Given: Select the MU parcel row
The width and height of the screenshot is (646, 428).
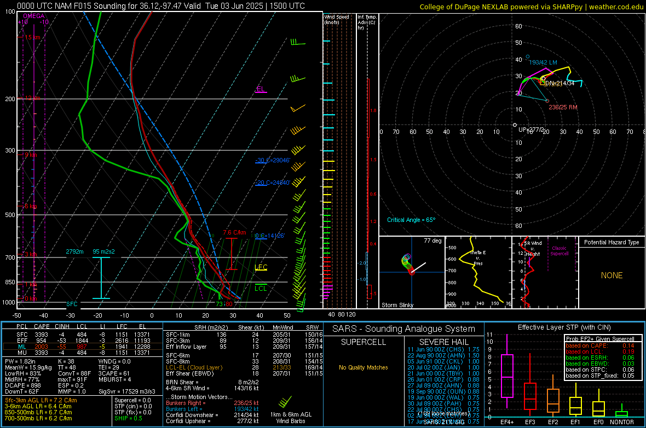Looking at the screenshot, I should coord(83,353).
